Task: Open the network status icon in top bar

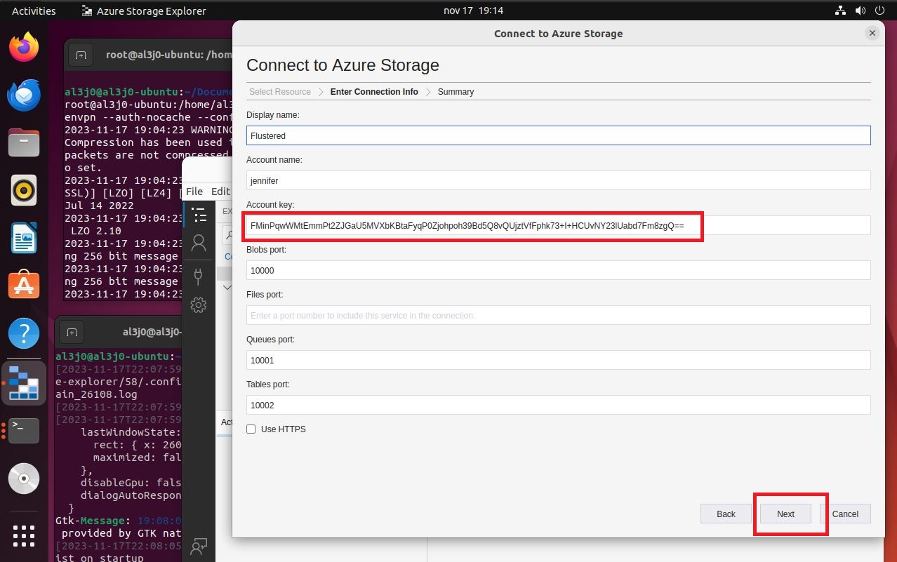Action: (841, 11)
